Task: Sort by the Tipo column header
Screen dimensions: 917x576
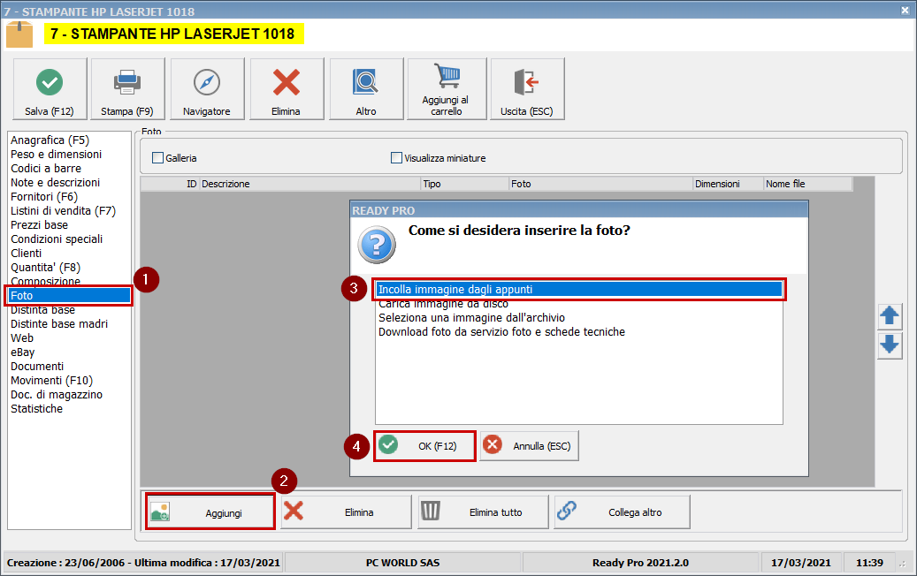Action: (465, 184)
